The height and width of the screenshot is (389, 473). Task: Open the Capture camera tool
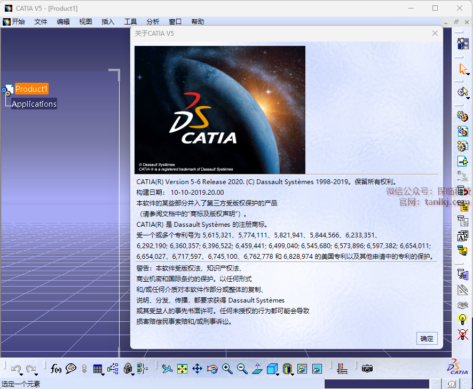(x=367, y=368)
